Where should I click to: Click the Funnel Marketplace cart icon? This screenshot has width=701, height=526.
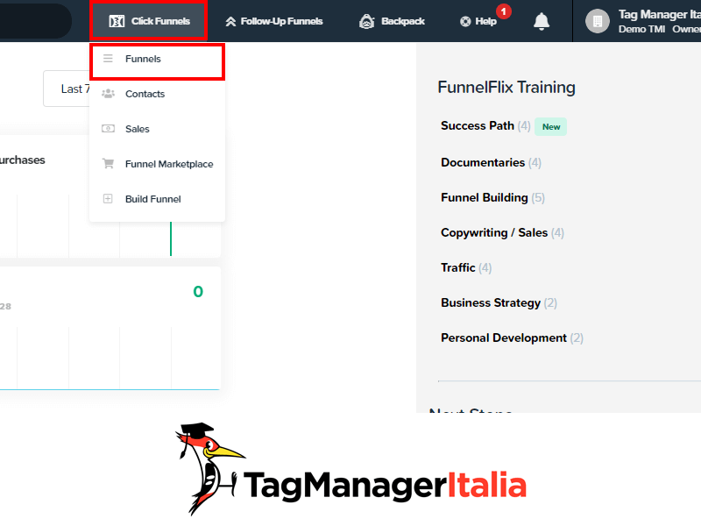[108, 163]
